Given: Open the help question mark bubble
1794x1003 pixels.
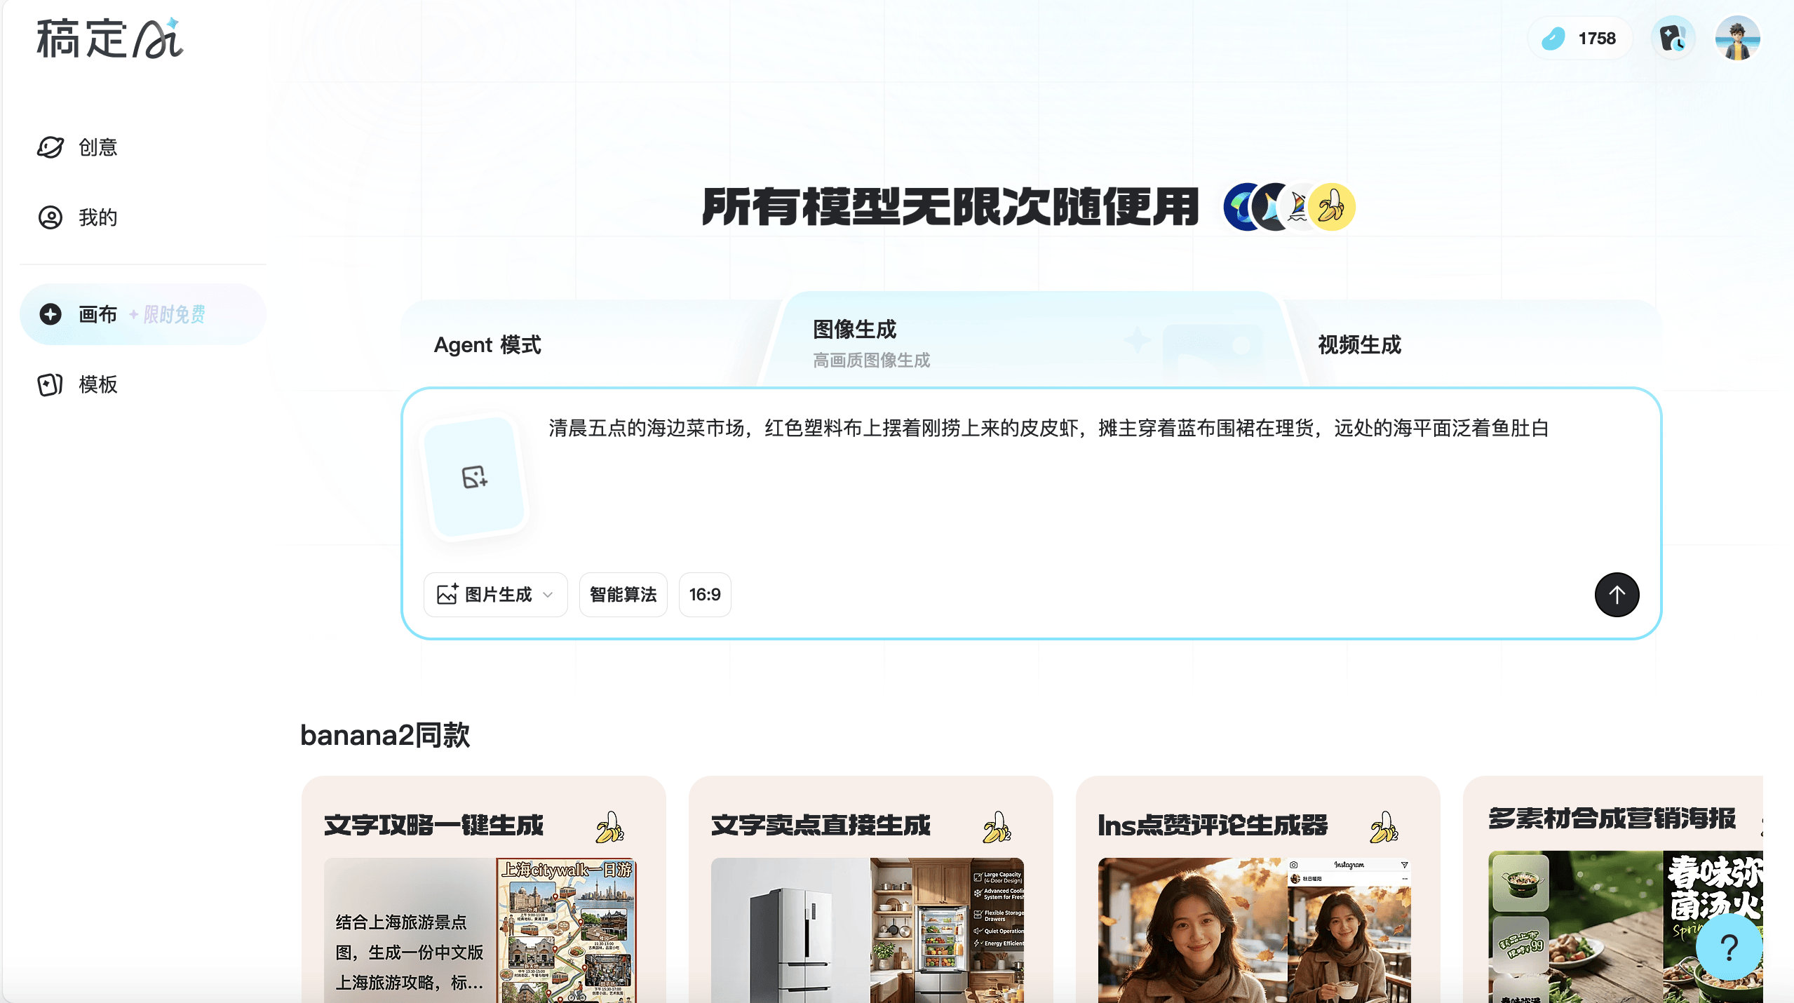Looking at the screenshot, I should coord(1729,948).
